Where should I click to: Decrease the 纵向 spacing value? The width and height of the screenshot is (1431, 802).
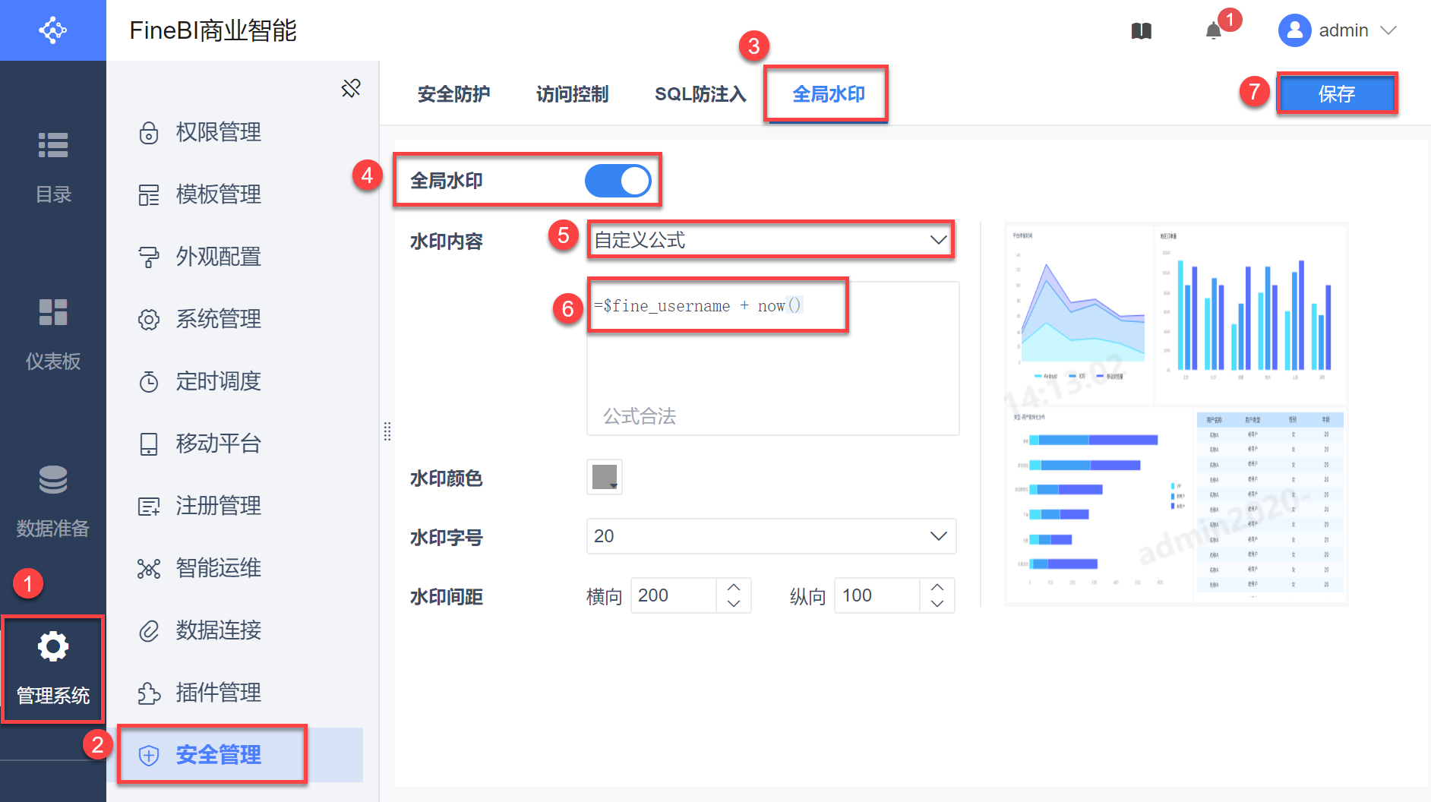(x=937, y=604)
